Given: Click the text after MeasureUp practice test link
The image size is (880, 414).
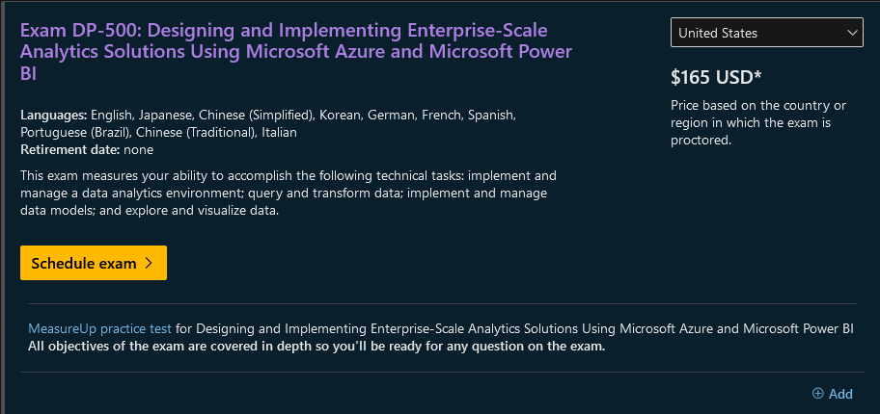Looking at the screenshot, I should click(514, 329).
